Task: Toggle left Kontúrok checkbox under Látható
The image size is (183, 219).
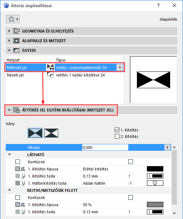Action: tap(18, 162)
